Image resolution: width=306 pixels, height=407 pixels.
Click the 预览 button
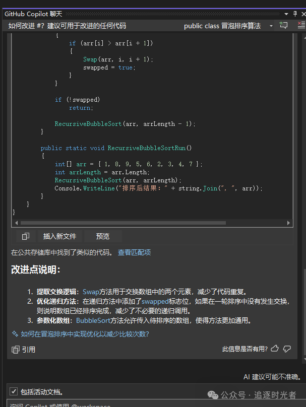(x=102, y=236)
